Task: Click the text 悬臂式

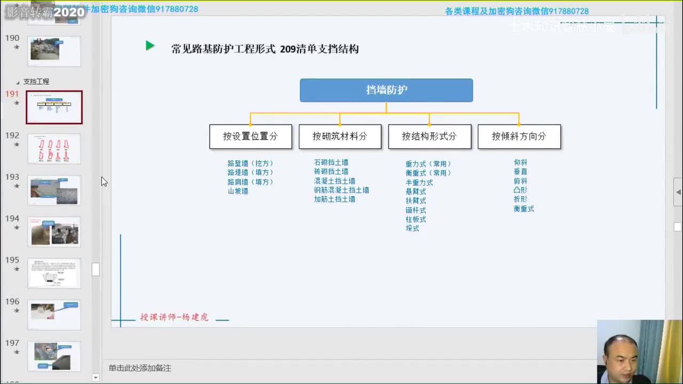Action: tap(416, 191)
